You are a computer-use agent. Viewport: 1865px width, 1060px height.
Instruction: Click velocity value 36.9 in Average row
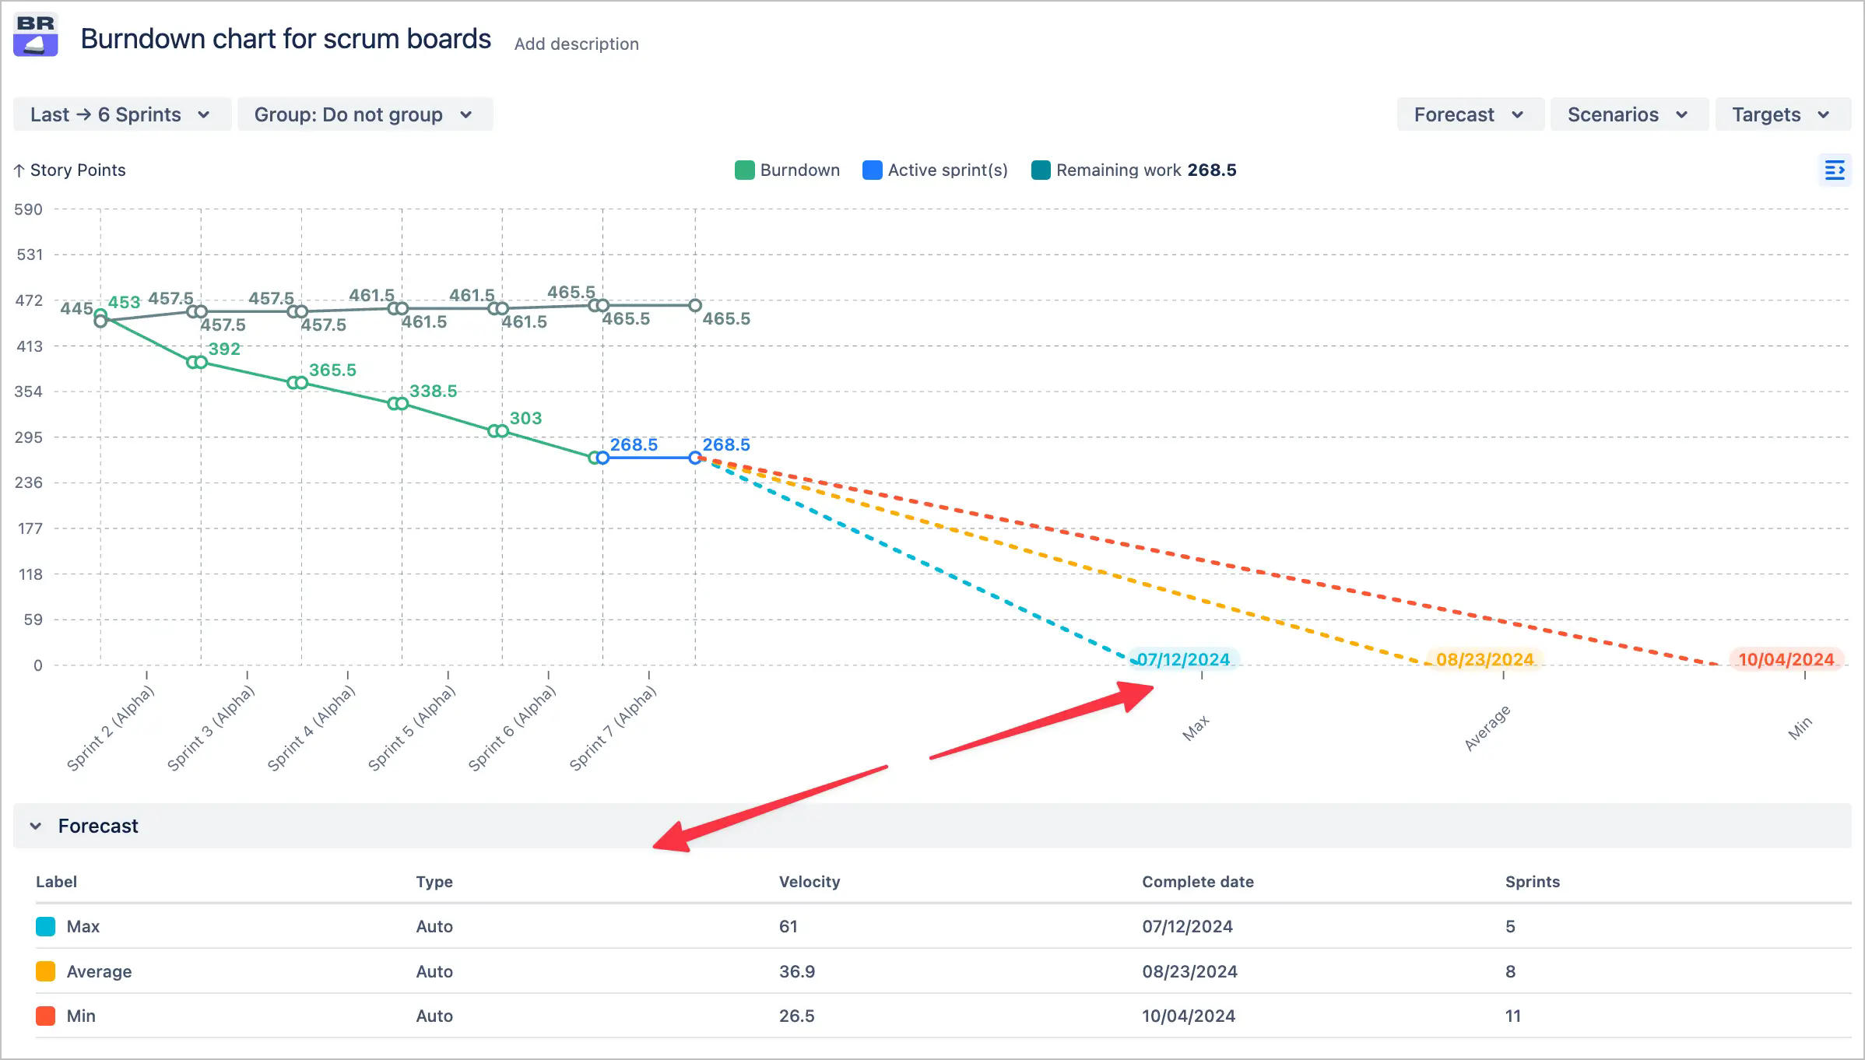pos(796,971)
